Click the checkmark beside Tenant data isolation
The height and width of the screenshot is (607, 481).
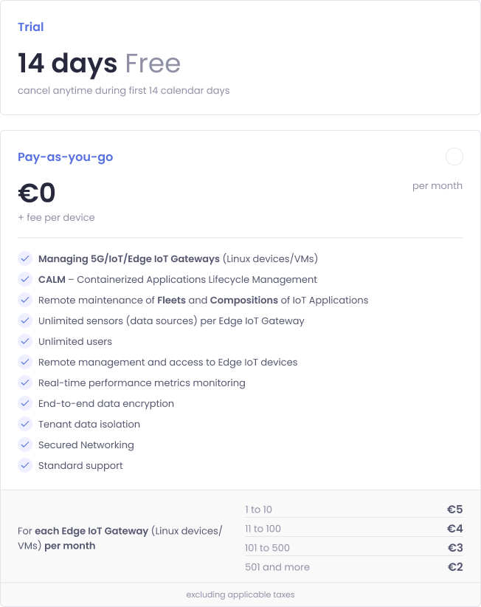pos(24,424)
